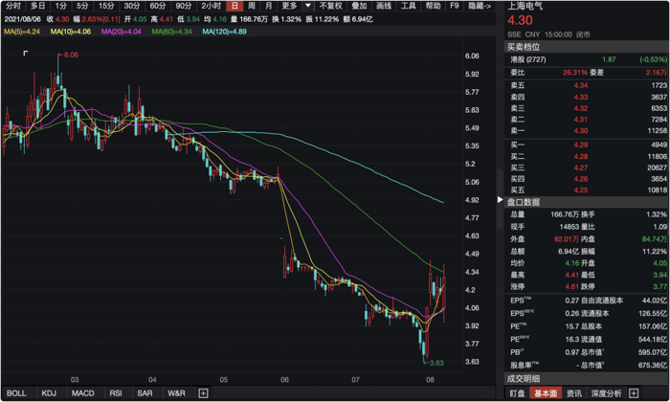Click the 卖一 order book row
The image size is (670, 402).
click(586, 130)
